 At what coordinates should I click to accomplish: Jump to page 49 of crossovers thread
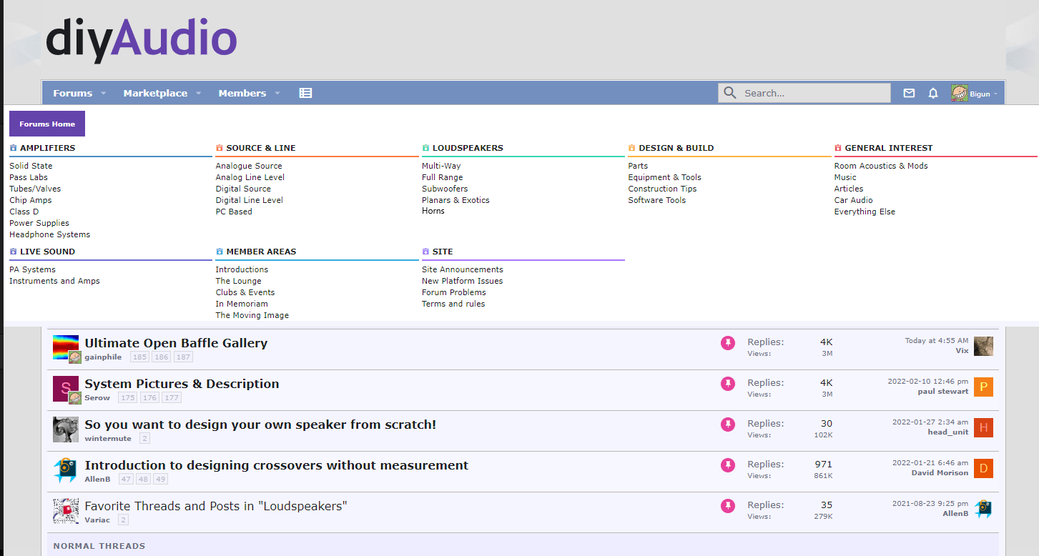(161, 479)
